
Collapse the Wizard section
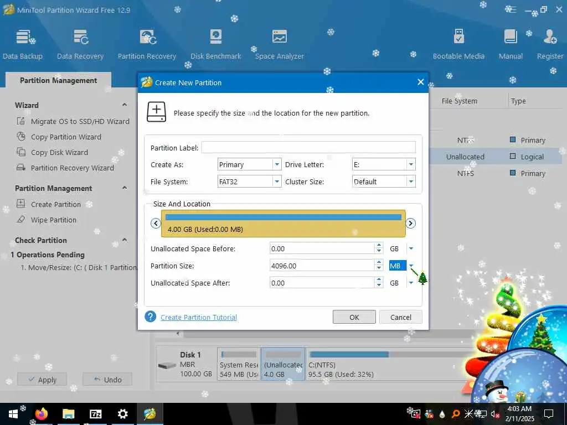(125, 105)
